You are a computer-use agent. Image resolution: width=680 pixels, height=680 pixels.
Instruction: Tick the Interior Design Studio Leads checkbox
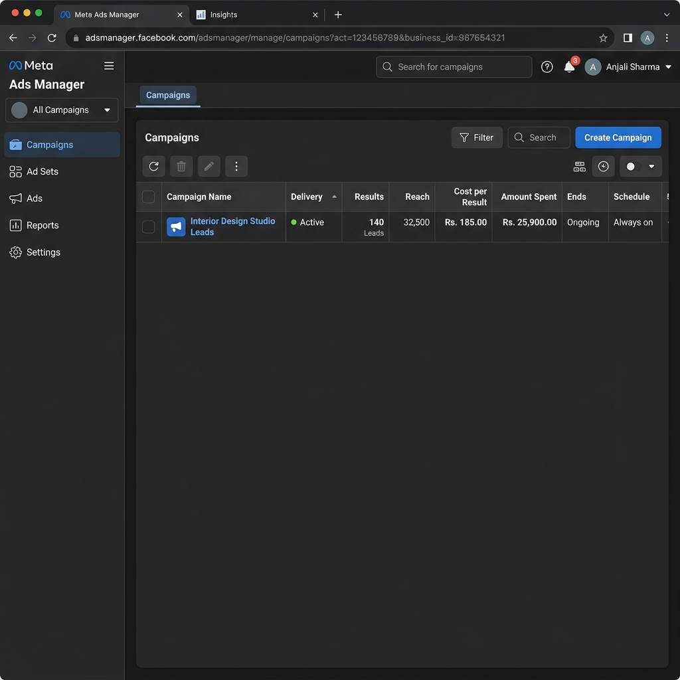(x=148, y=227)
